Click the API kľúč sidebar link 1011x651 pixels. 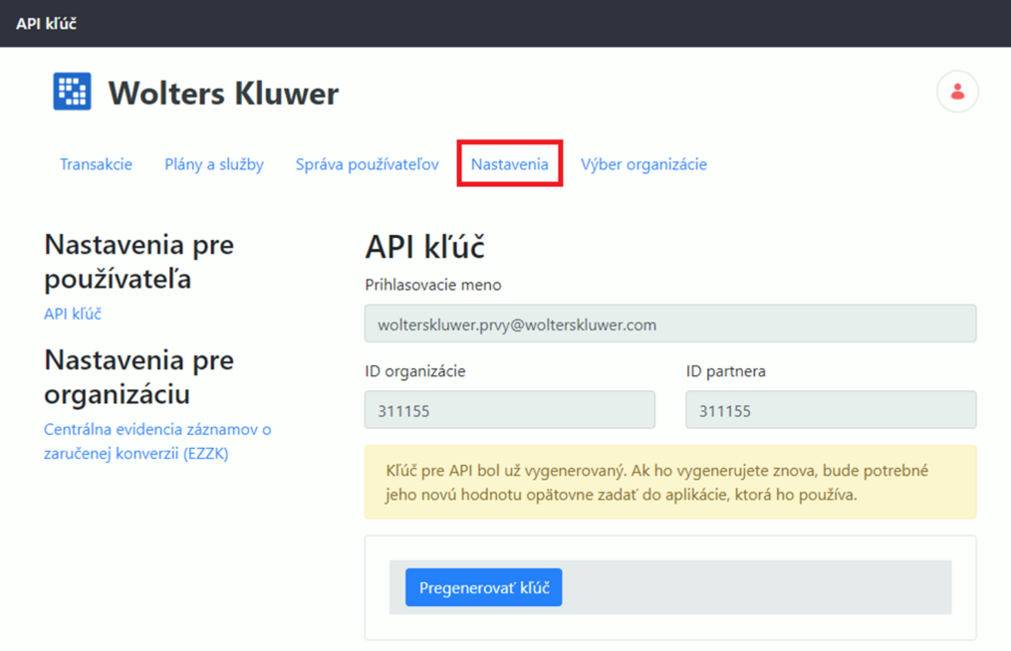(73, 314)
